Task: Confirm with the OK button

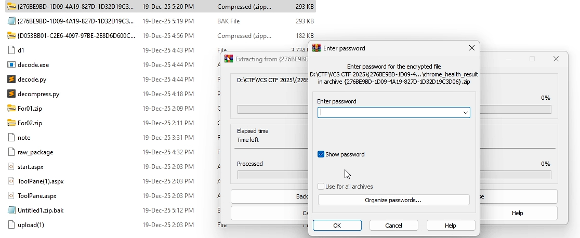Action: click(x=337, y=226)
